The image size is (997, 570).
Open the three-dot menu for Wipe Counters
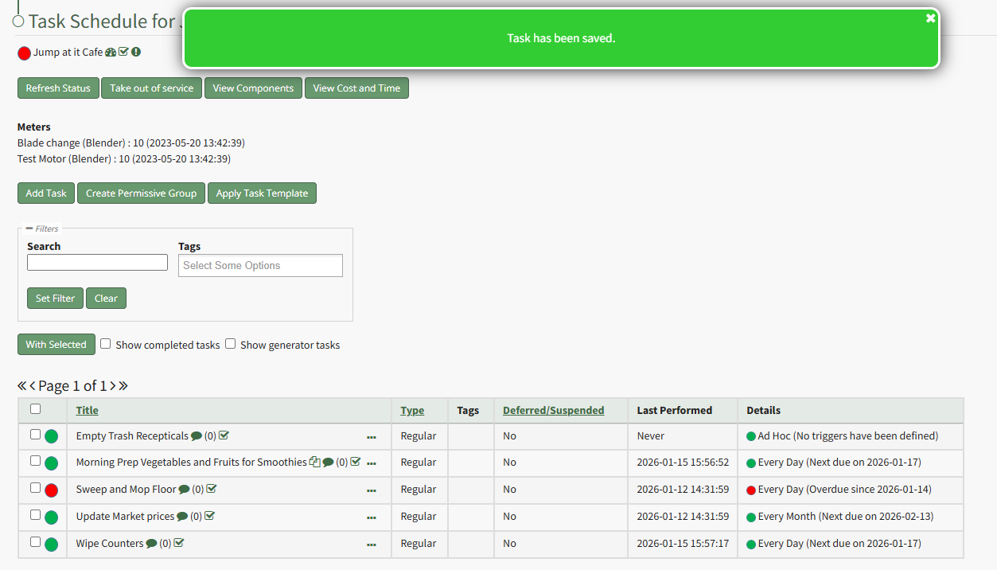[372, 545]
